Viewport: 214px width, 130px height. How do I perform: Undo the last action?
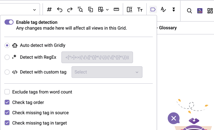point(59,10)
